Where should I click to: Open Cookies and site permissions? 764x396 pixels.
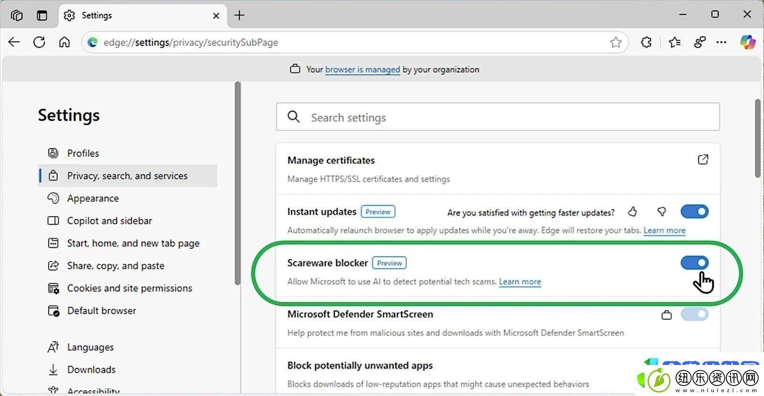point(127,288)
